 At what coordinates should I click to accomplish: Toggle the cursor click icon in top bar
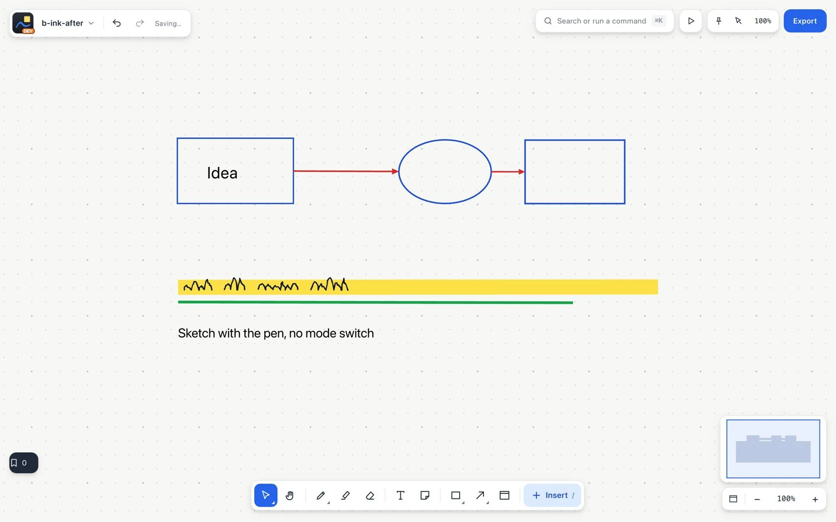pyautogui.click(x=738, y=21)
